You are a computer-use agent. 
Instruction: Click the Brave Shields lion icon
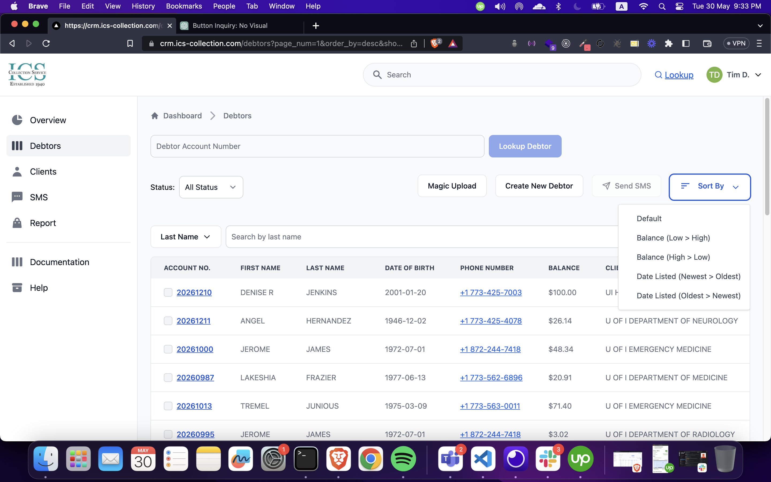pyautogui.click(x=434, y=43)
